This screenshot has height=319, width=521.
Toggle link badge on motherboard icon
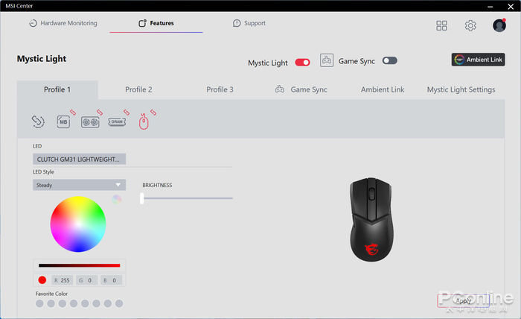73,113
